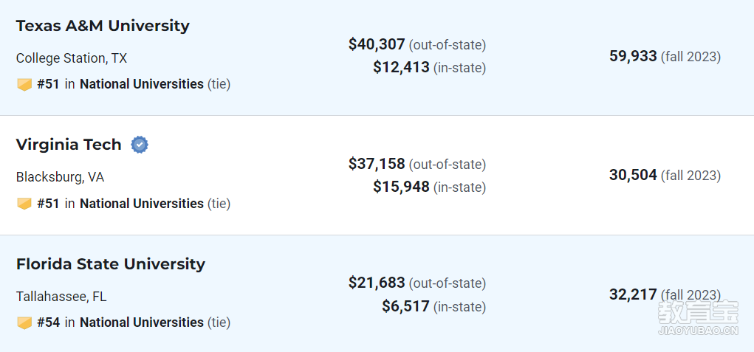
Task: Click the $6,517 in-state tuition figure
Action: coord(405,306)
